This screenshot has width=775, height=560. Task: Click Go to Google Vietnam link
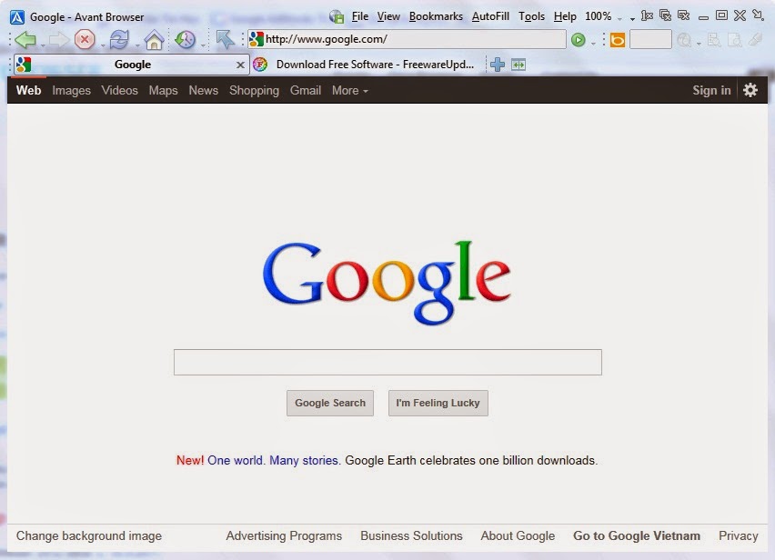coord(637,535)
